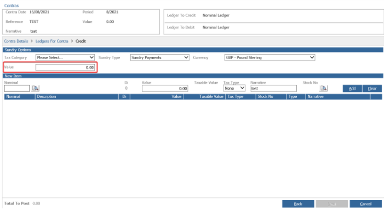Open the Nominal lookup search icon
The height and width of the screenshot is (210, 385).
[x=36, y=88]
